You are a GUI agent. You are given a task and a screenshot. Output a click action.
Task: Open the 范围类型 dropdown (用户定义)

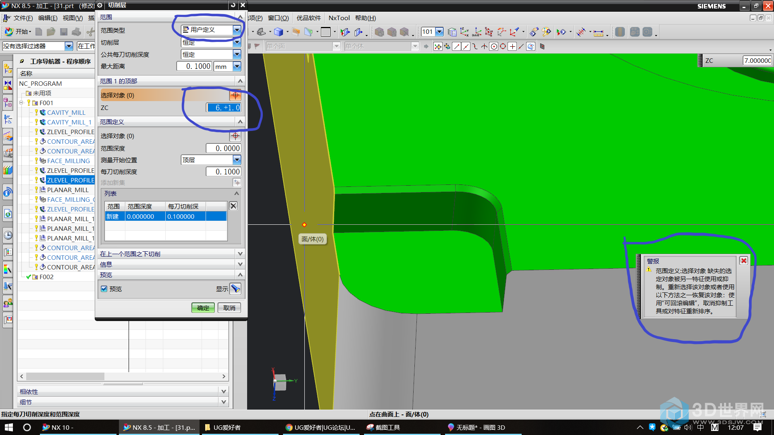(x=211, y=30)
